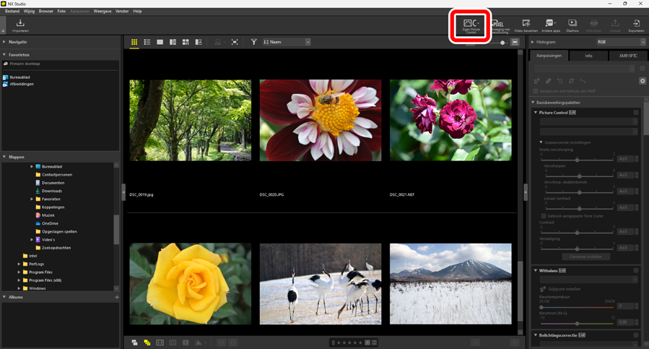This screenshot has width=649, height=349.
Task: Switch to thumbnail list view
Action: (x=147, y=43)
